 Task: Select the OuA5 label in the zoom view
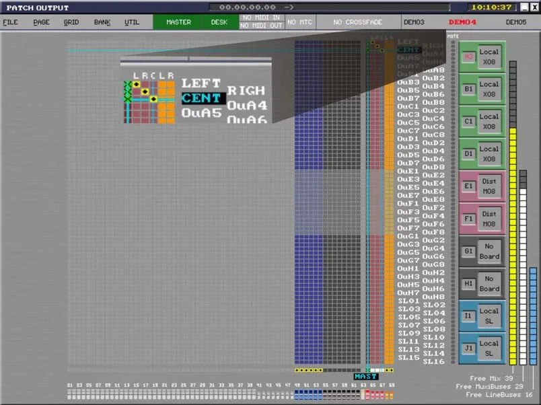coord(201,113)
